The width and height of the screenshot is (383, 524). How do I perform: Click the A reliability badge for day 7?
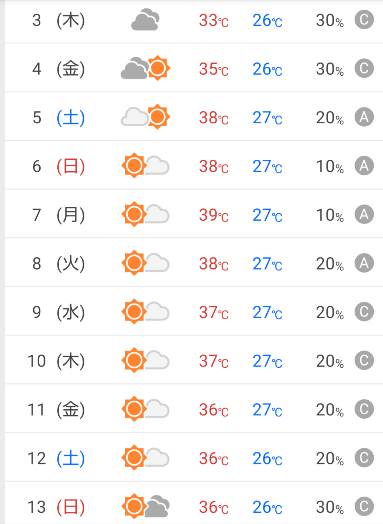click(364, 214)
